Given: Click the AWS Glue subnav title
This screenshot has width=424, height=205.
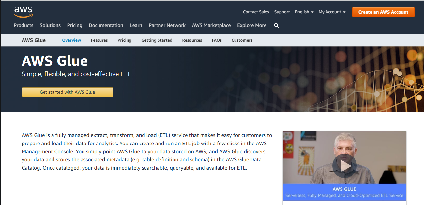Looking at the screenshot, I should coord(34,40).
